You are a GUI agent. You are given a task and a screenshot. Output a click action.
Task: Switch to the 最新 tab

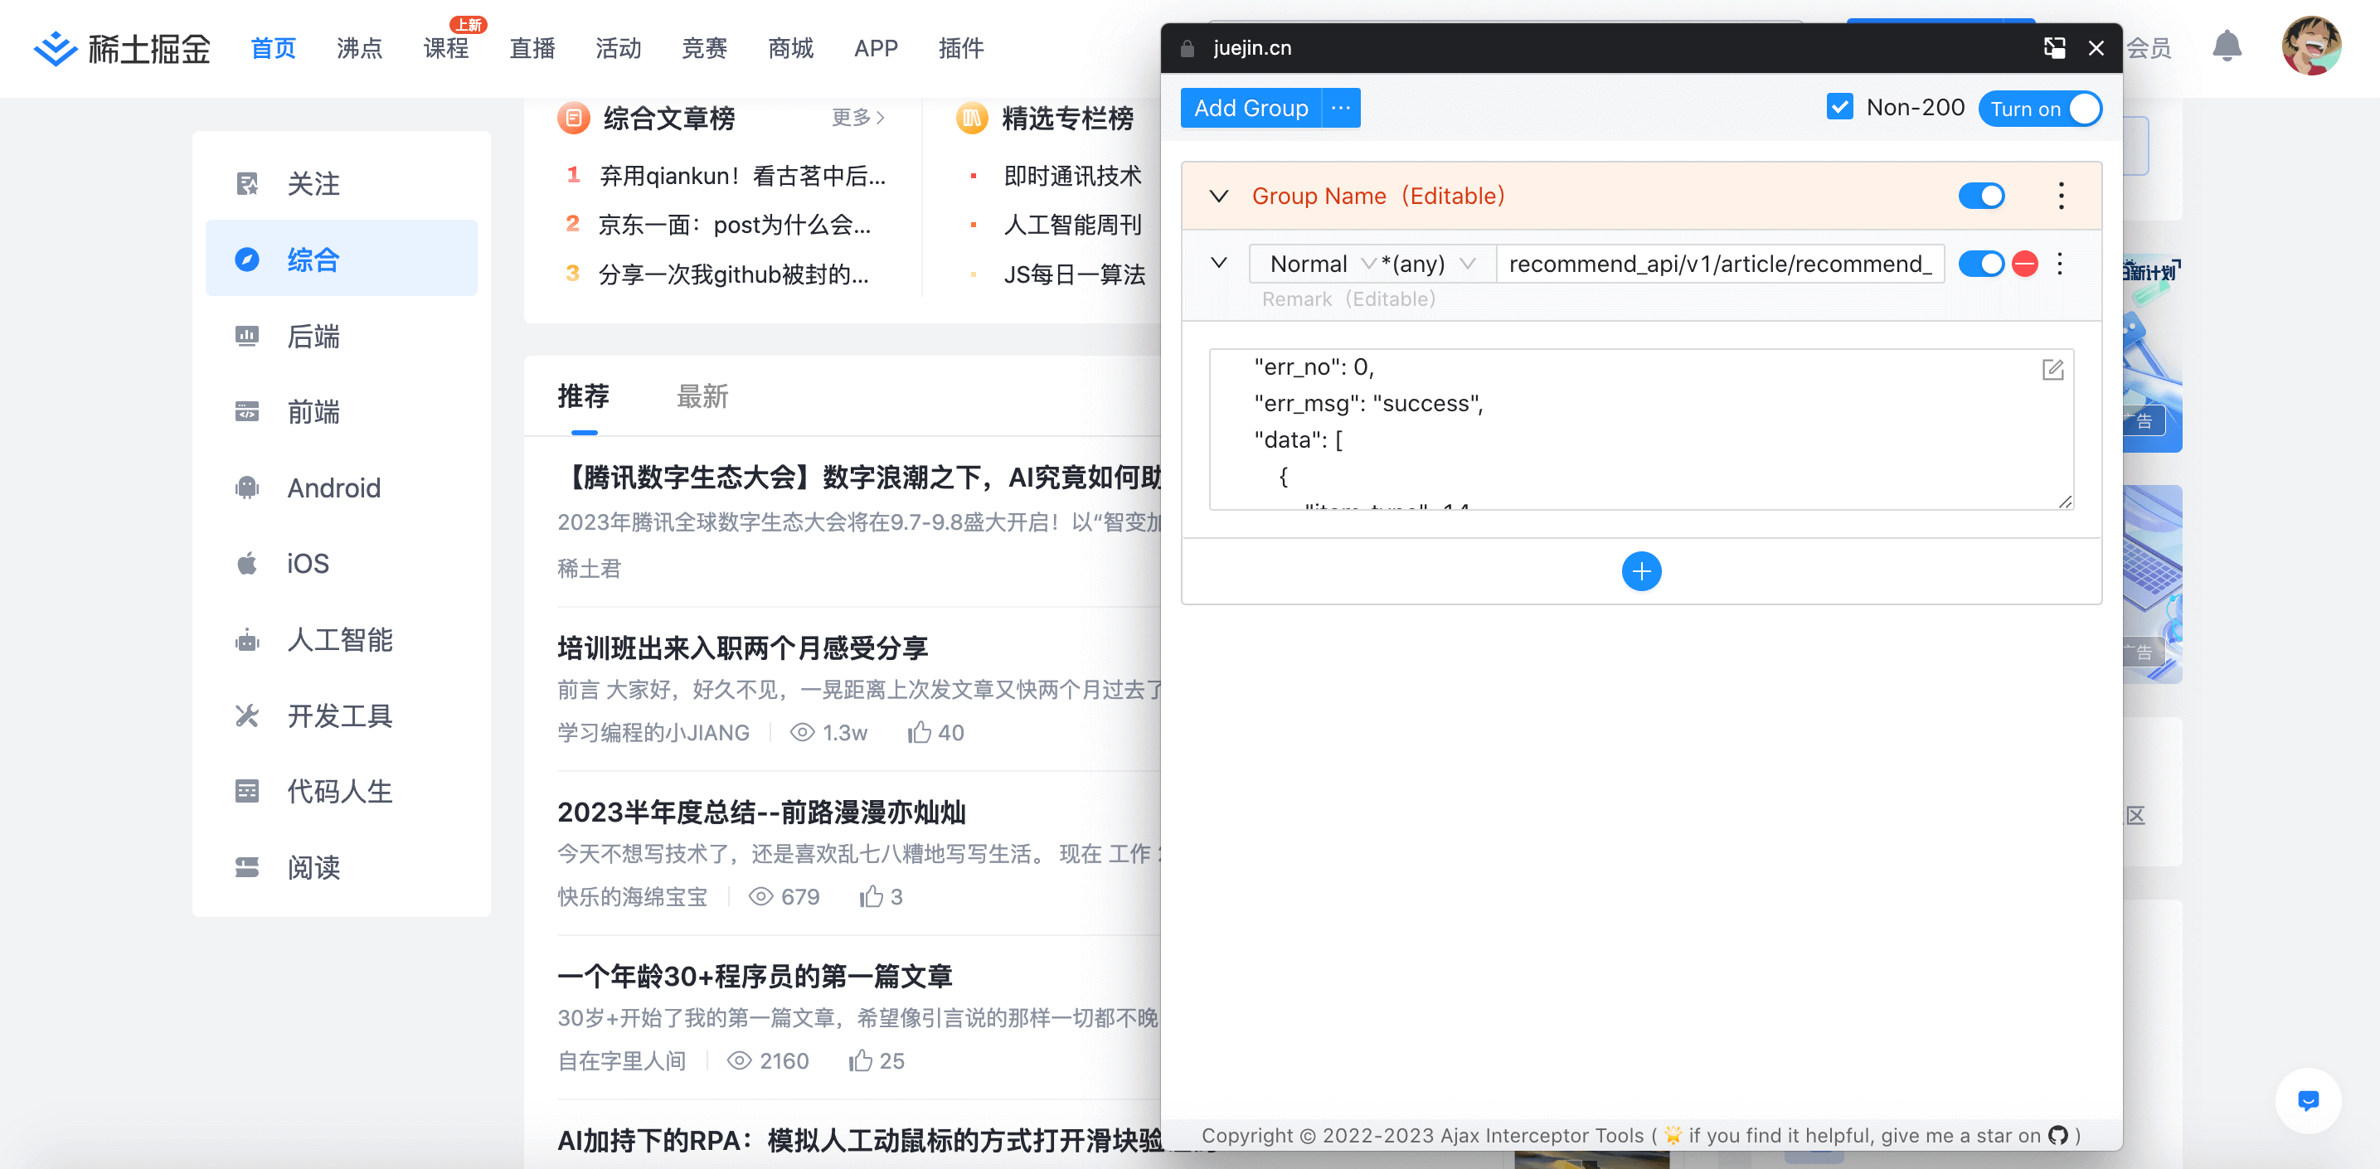pos(702,397)
